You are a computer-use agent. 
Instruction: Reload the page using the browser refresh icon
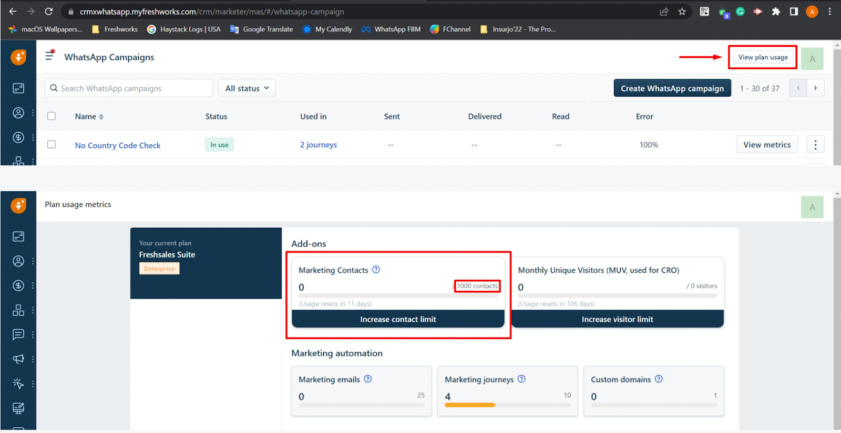point(48,12)
